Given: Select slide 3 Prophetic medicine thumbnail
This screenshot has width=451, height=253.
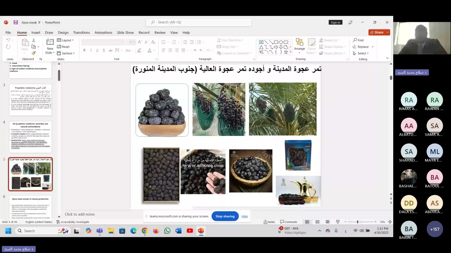Looking at the screenshot, I should coord(30,100).
